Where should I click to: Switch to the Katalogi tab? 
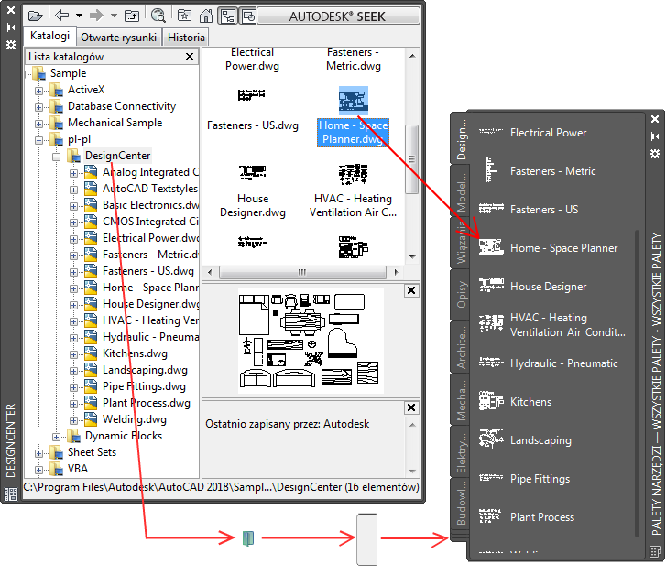click(x=49, y=36)
